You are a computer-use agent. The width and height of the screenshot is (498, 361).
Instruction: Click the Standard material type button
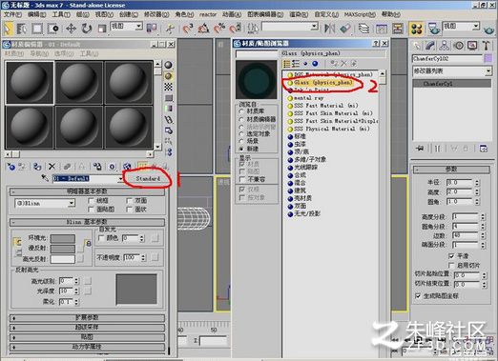point(148,178)
